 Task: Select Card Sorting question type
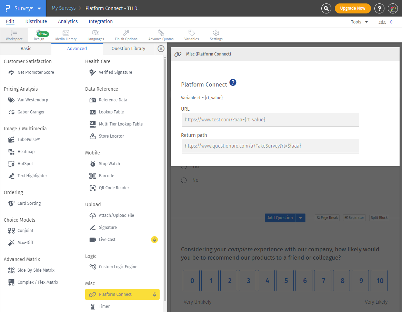pyautogui.click(x=24, y=203)
